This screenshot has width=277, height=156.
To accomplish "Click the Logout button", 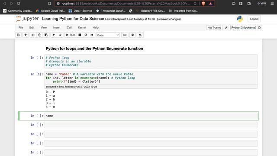I will [x=254, y=19].
